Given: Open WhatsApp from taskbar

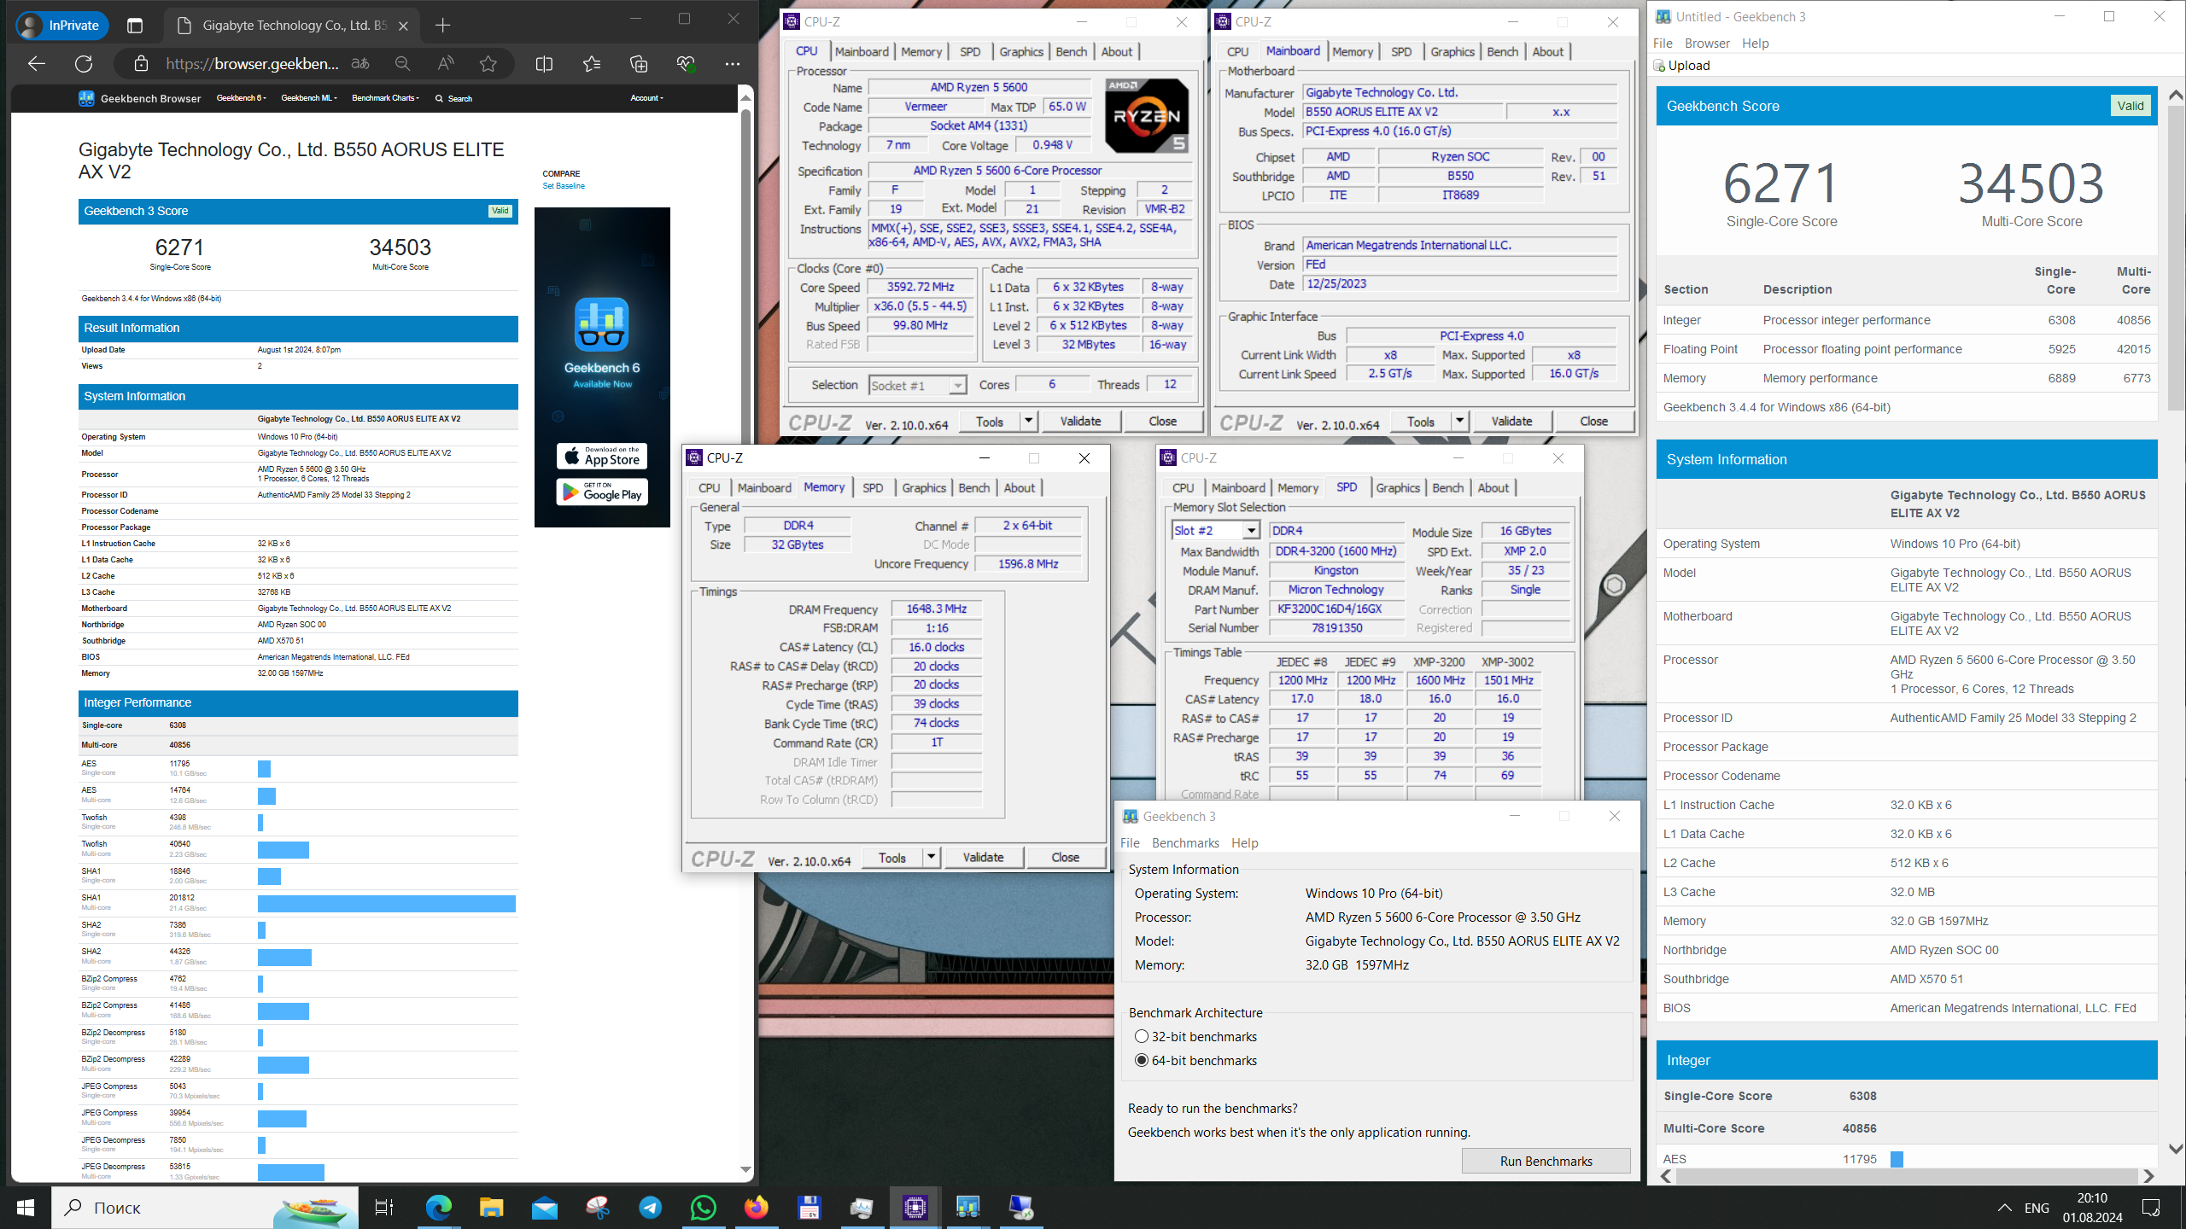Looking at the screenshot, I should click(x=703, y=1207).
